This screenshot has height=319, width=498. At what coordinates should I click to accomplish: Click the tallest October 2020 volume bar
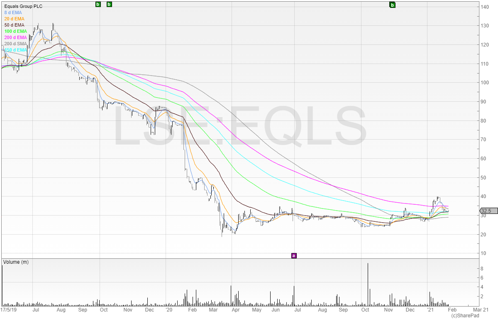pos(368,285)
